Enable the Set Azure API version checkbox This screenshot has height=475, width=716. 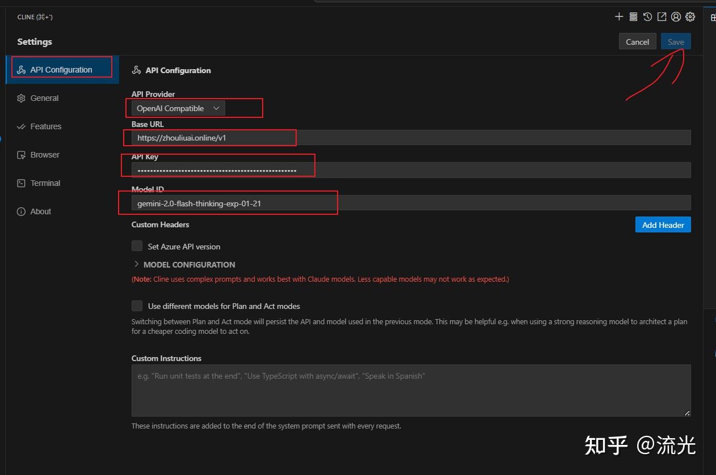(137, 246)
